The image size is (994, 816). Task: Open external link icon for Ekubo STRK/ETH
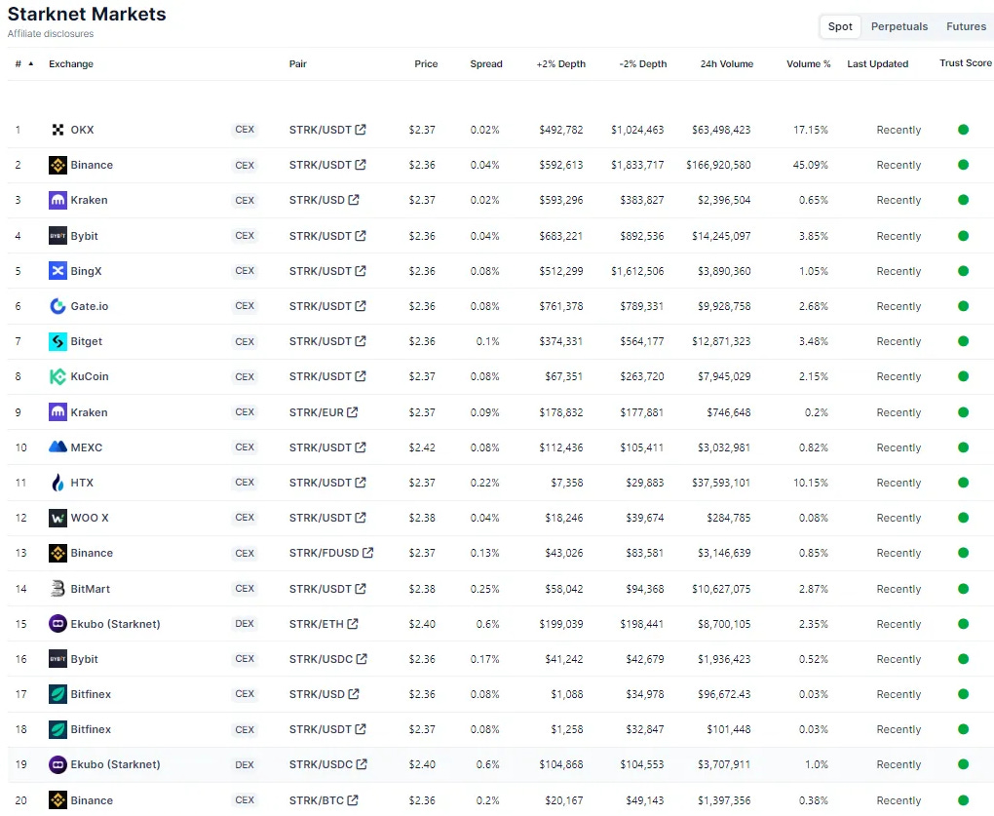pyautogui.click(x=353, y=624)
